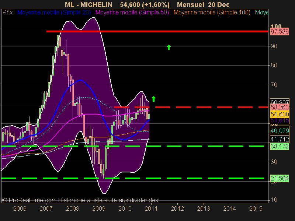
Task: Click the 58,260 red price label
Action: coord(280,107)
